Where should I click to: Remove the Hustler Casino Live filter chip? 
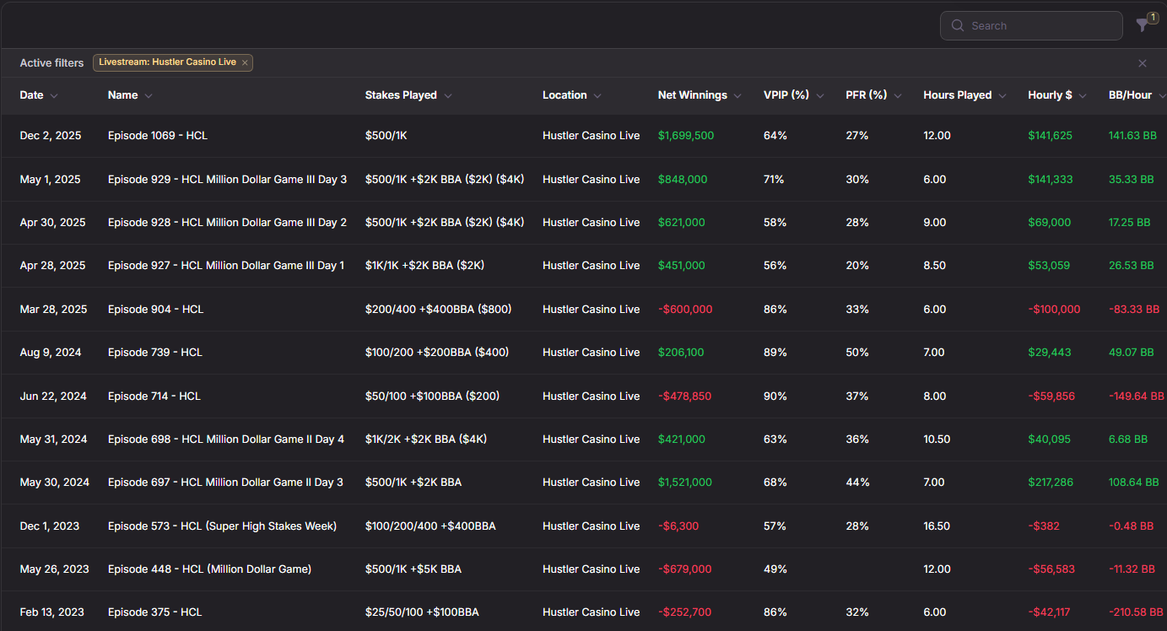pyautogui.click(x=245, y=62)
